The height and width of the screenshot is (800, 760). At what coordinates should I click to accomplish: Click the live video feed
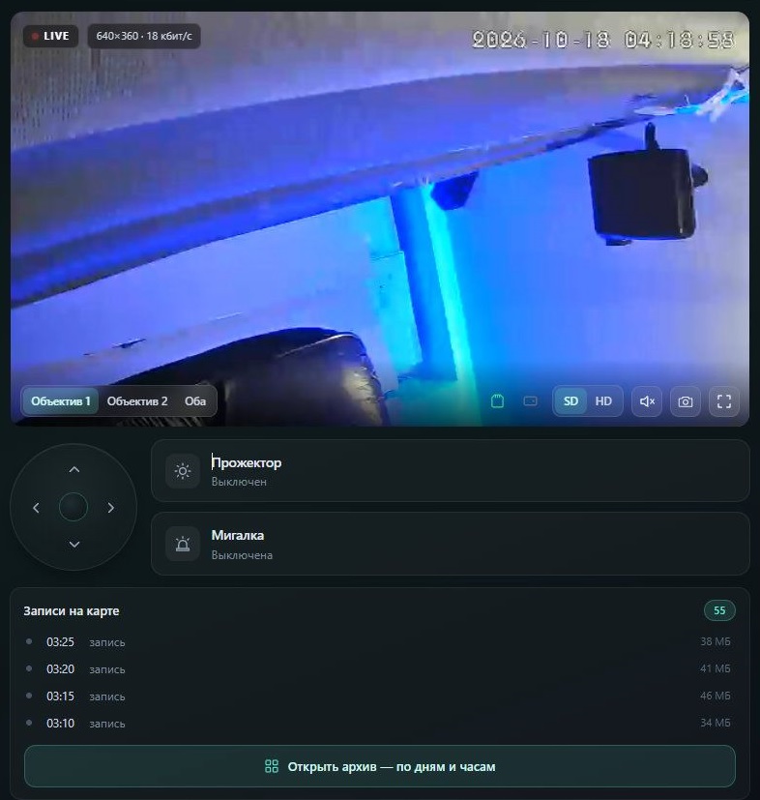(379, 219)
